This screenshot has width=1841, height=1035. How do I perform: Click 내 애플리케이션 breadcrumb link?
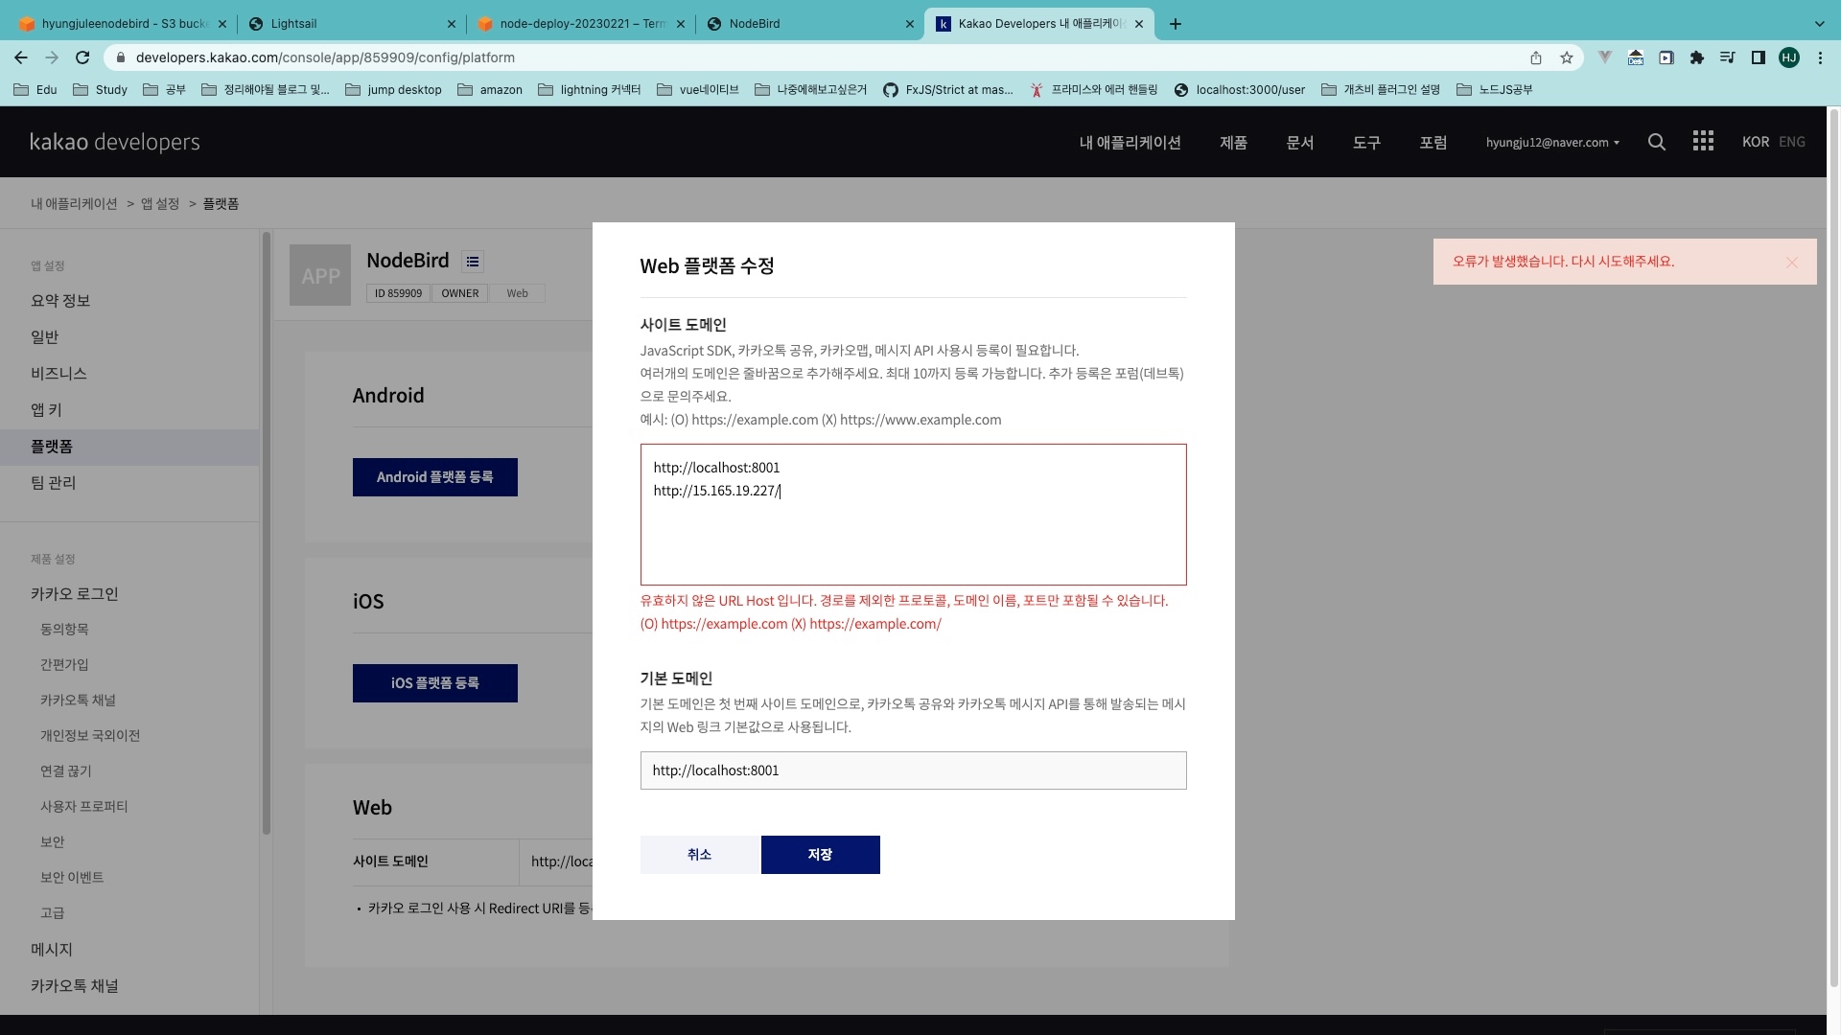pos(74,204)
